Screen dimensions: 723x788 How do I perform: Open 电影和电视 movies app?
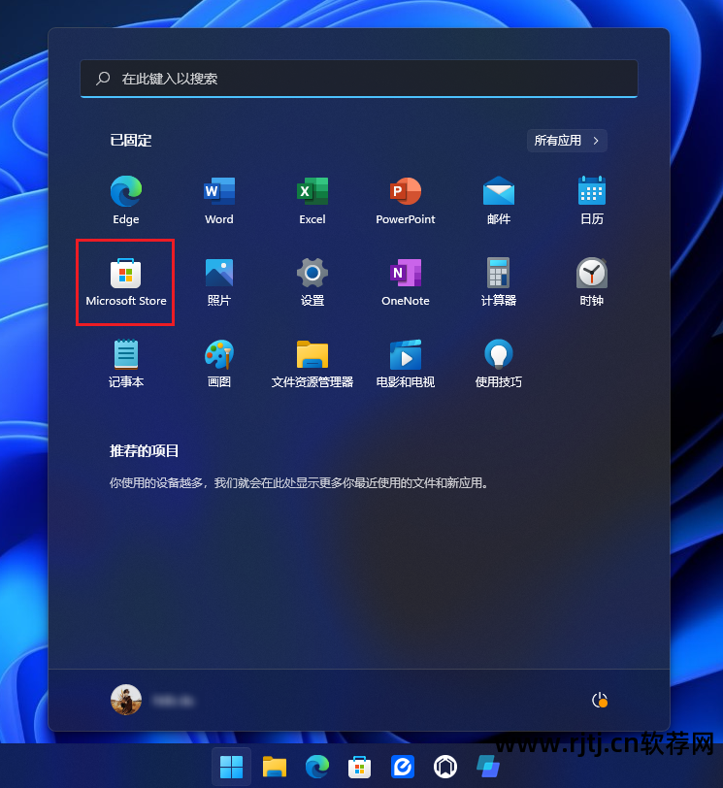tap(406, 363)
